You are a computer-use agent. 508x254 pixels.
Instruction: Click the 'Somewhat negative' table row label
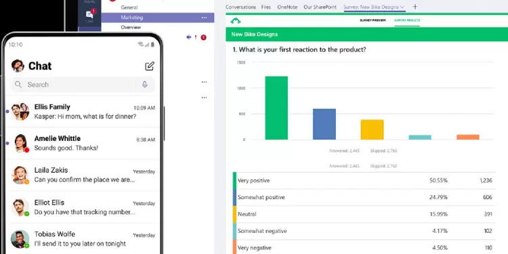pyautogui.click(x=262, y=231)
